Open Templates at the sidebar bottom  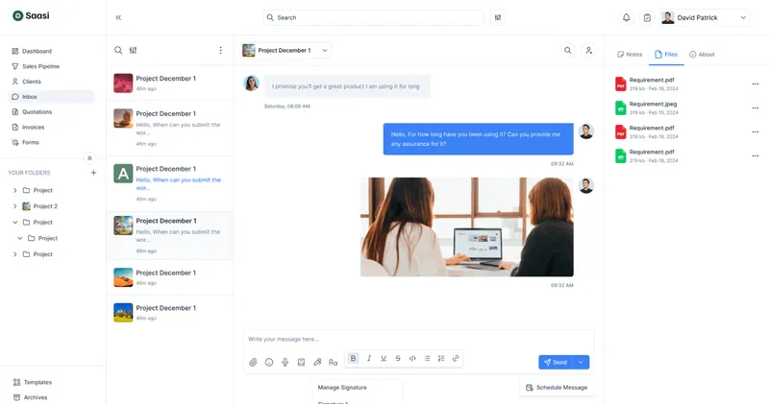coord(33,382)
